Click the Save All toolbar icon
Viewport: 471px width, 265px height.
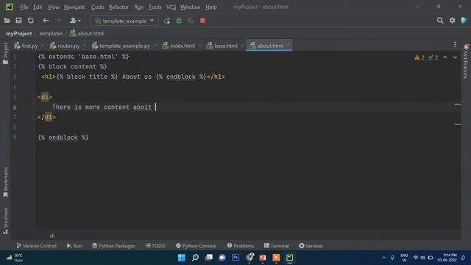pyautogui.click(x=18, y=21)
